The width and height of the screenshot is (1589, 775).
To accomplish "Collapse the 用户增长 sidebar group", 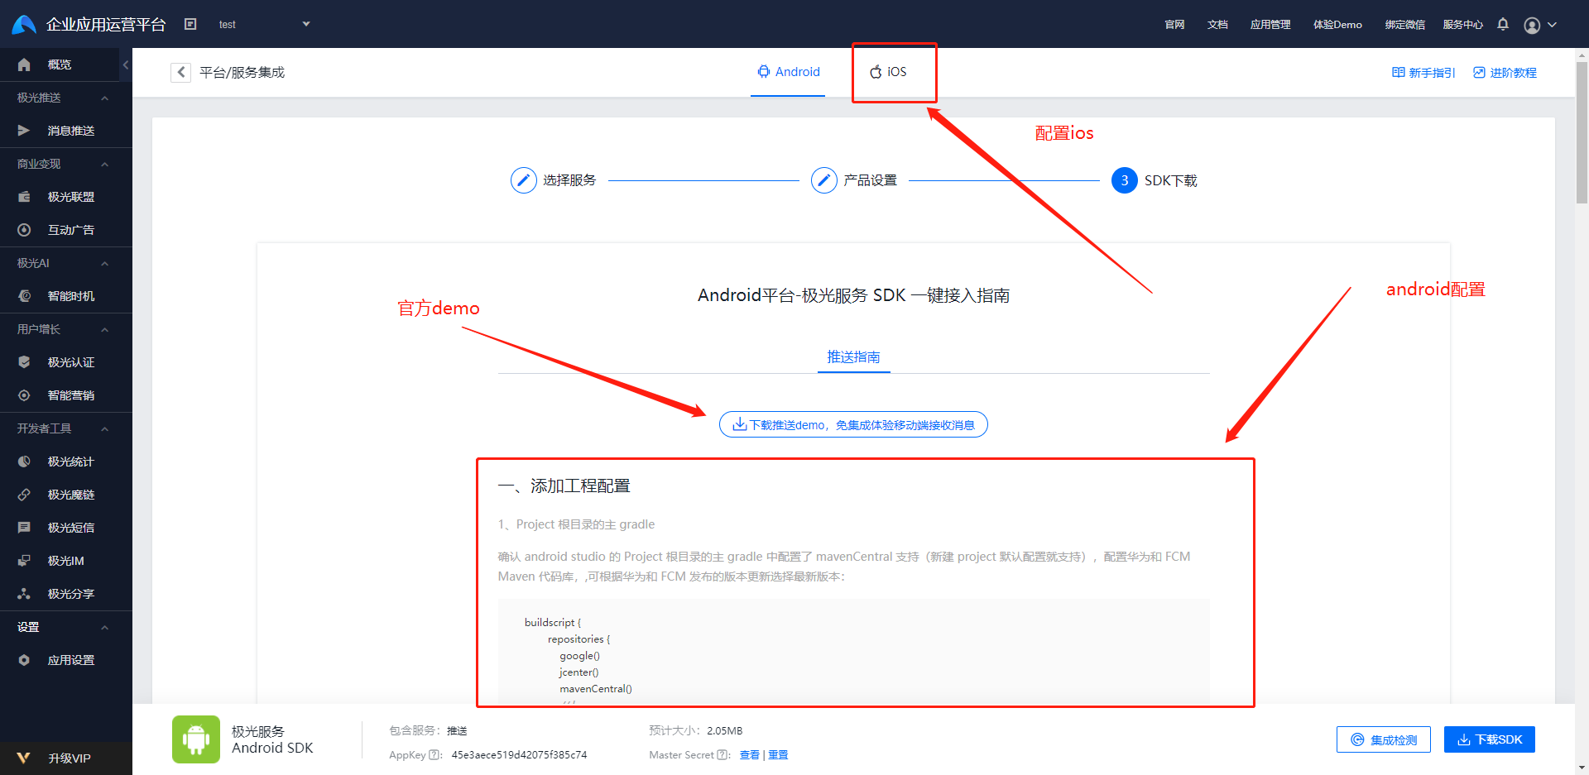I will coord(104,329).
